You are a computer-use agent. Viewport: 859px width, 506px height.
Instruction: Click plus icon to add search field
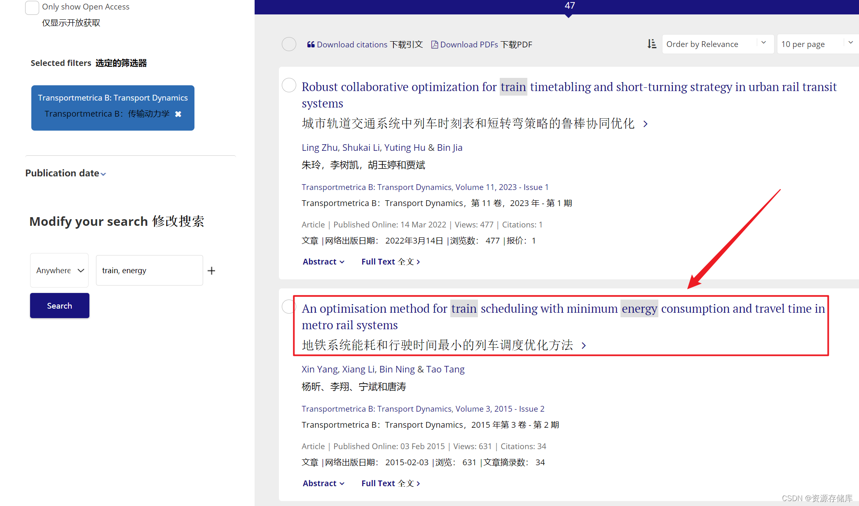click(211, 271)
